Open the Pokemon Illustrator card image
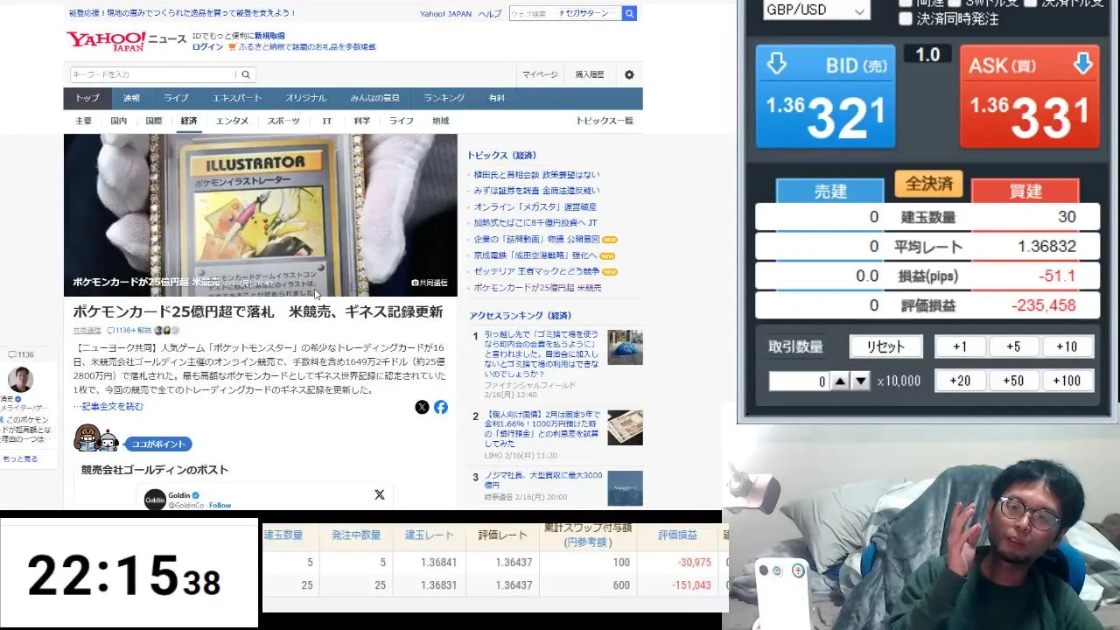Screen dimensions: 1120x630 [260, 215]
